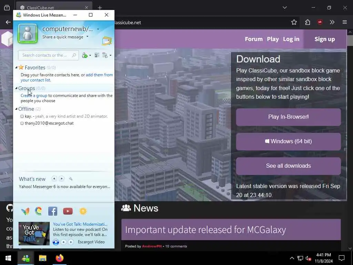Click in the Search contacts field

[x=48, y=55]
